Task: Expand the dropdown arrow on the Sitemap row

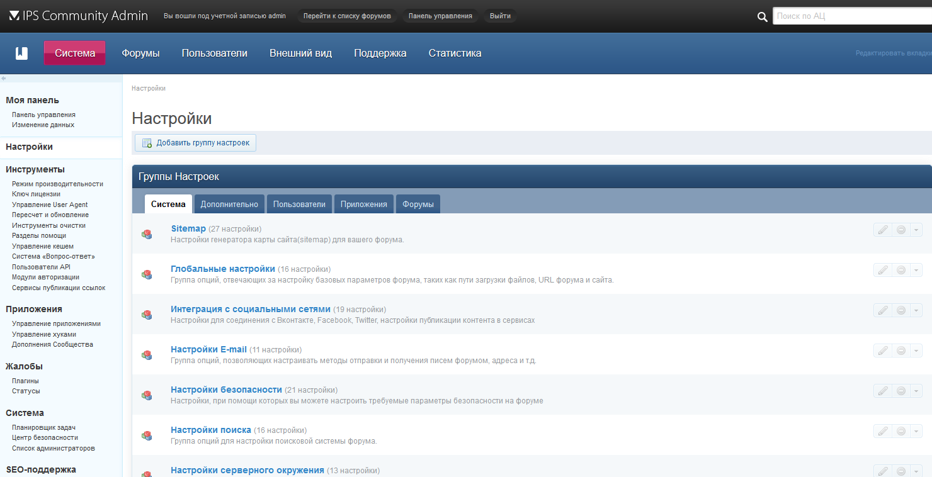Action: pos(916,230)
